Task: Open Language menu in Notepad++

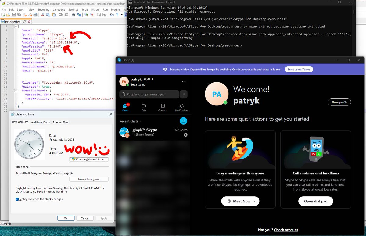Action: click(x=59, y=9)
